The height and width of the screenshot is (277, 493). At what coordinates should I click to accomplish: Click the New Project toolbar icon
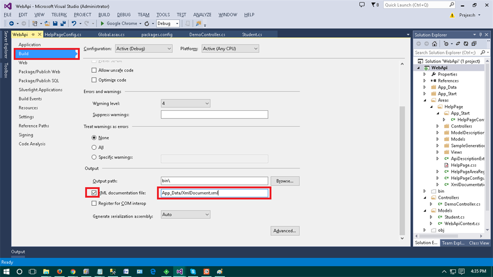tap(35, 24)
